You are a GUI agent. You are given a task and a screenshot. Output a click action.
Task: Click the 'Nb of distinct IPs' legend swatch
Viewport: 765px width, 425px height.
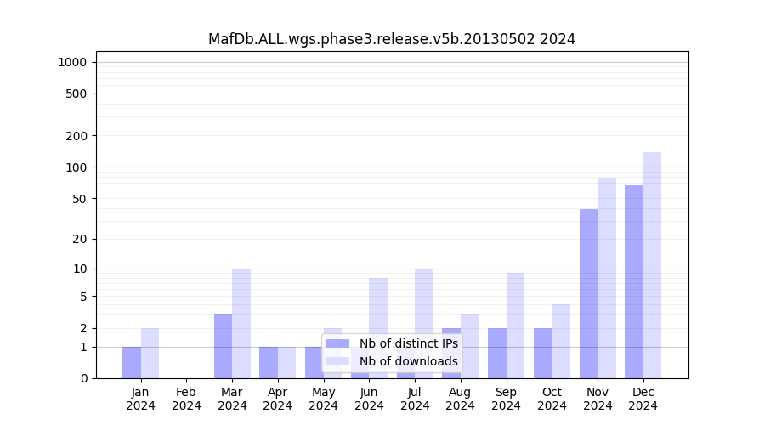337,343
